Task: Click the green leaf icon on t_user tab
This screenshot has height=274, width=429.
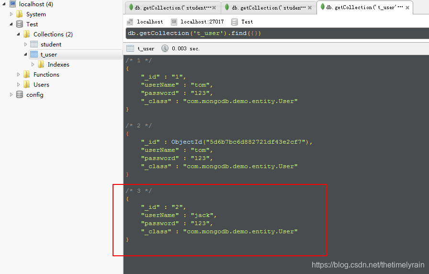Action: pos(323,7)
